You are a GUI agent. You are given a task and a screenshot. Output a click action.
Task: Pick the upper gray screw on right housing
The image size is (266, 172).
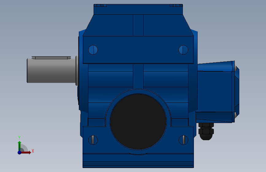236,68
